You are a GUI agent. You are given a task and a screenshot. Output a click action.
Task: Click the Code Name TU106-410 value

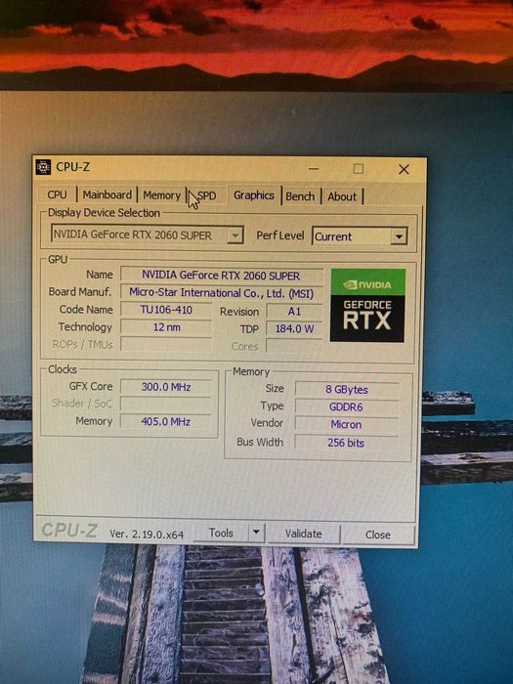point(166,310)
